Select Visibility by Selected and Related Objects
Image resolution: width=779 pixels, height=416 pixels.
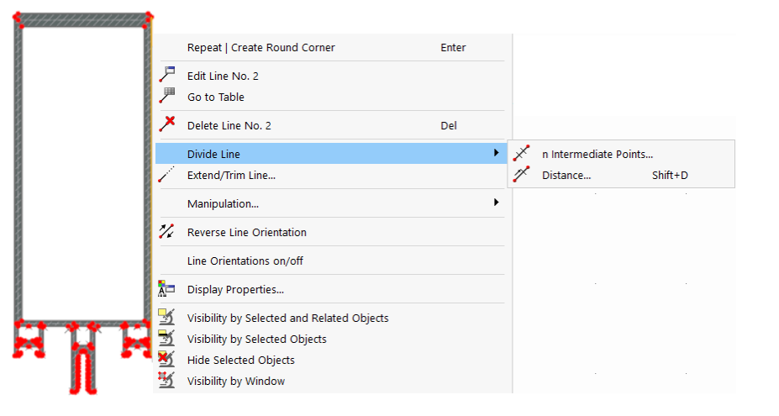tap(287, 318)
